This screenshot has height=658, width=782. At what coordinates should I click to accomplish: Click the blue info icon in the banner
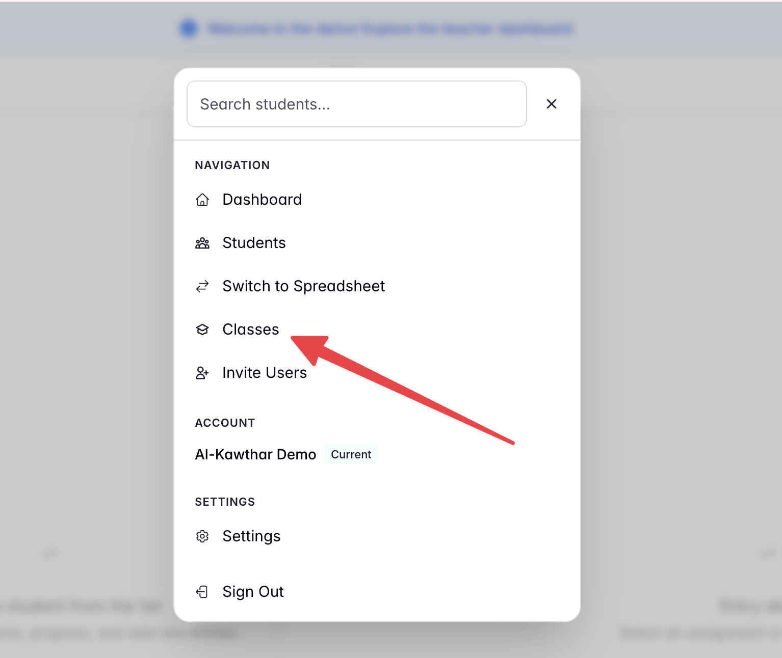pyautogui.click(x=189, y=29)
